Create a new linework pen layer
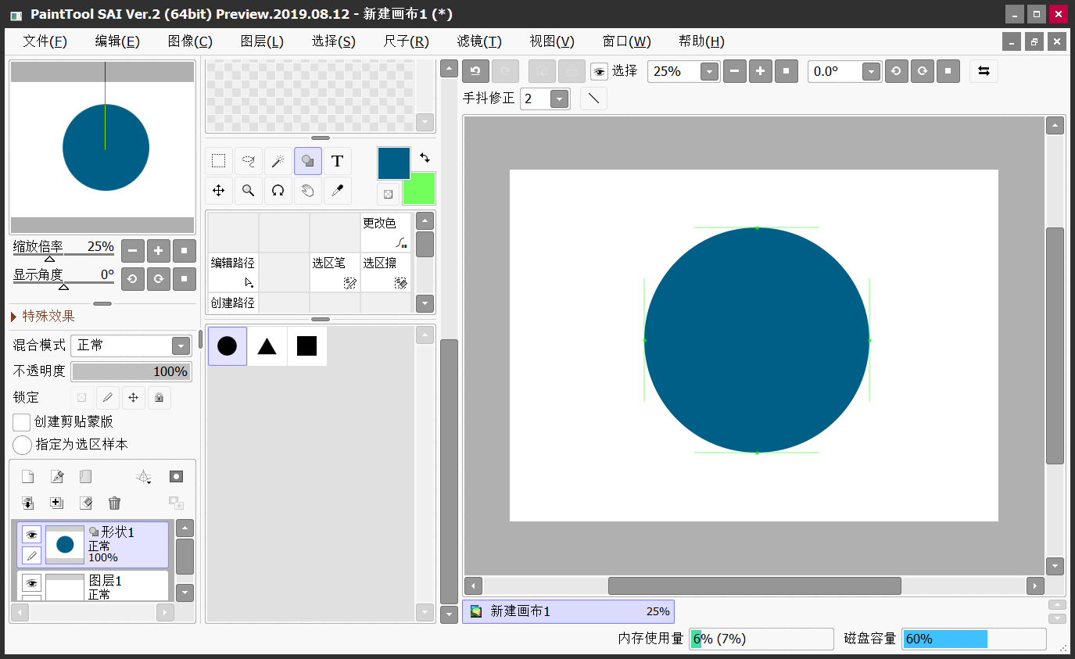Screen dimensions: 1075x659 click(x=57, y=477)
